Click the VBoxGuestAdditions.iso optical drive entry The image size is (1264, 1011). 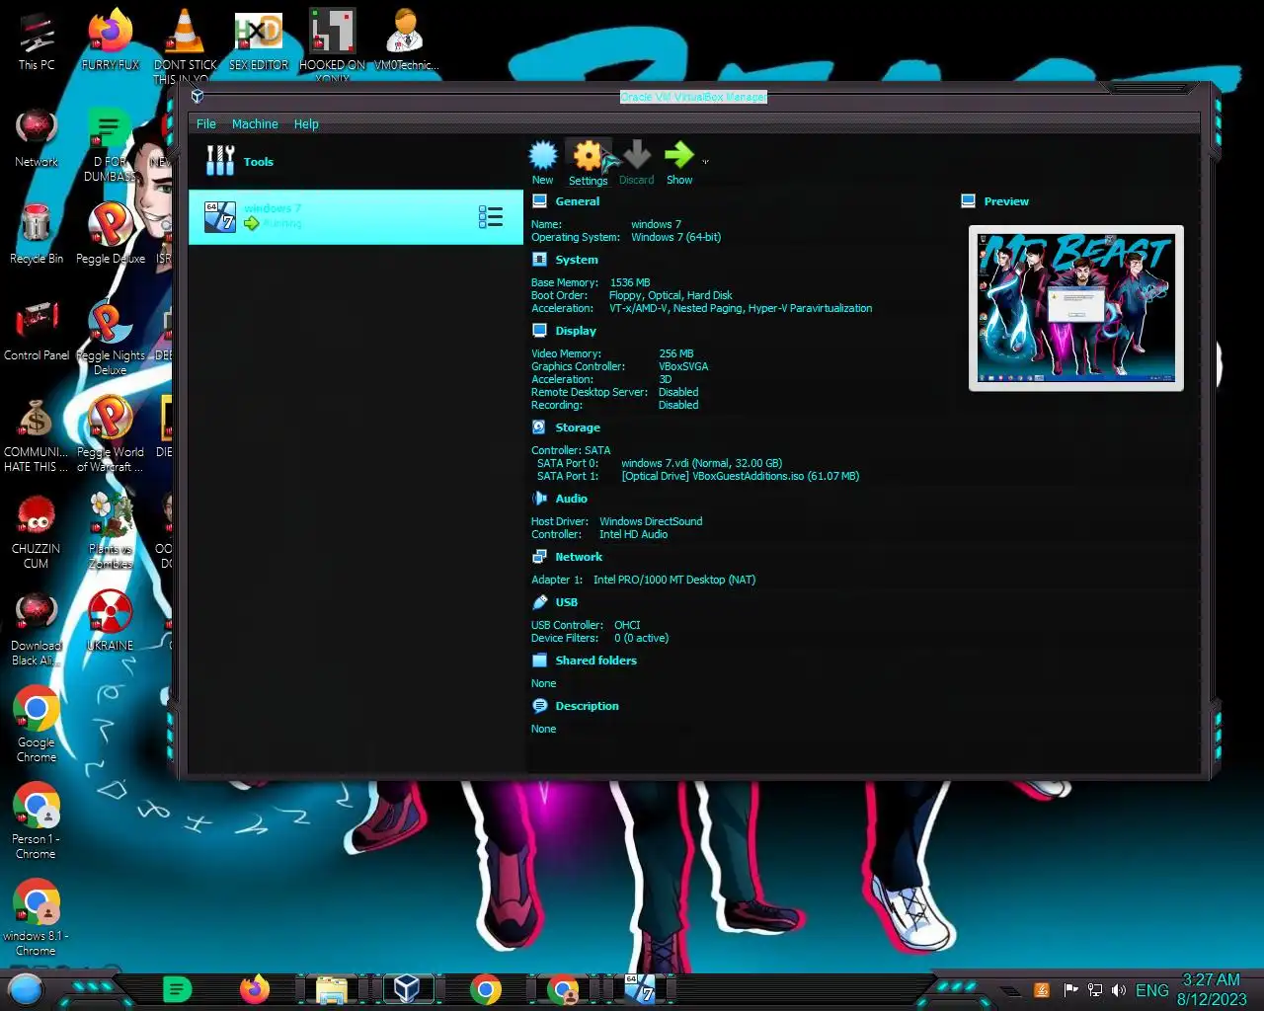740,476
